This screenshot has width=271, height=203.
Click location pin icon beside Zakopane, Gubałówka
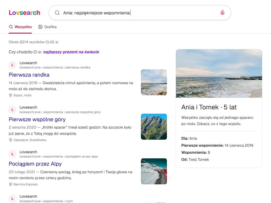coord(11,140)
